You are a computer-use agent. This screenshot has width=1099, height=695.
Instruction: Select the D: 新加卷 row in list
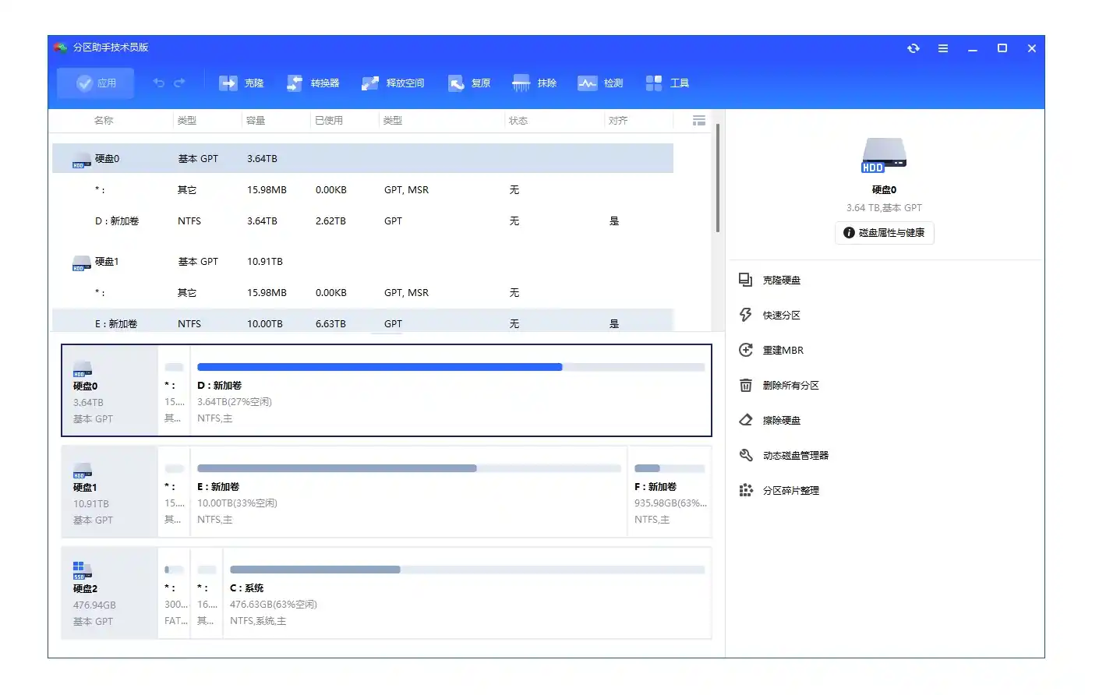pos(362,221)
